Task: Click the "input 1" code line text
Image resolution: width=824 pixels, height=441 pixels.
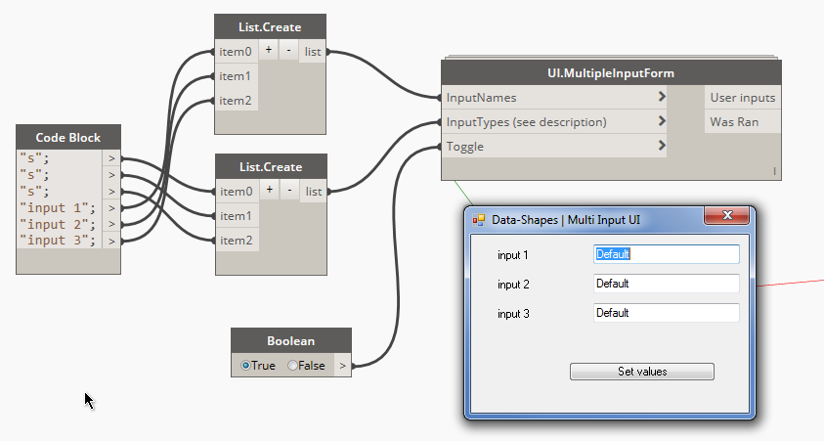Action: pos(59,208)
